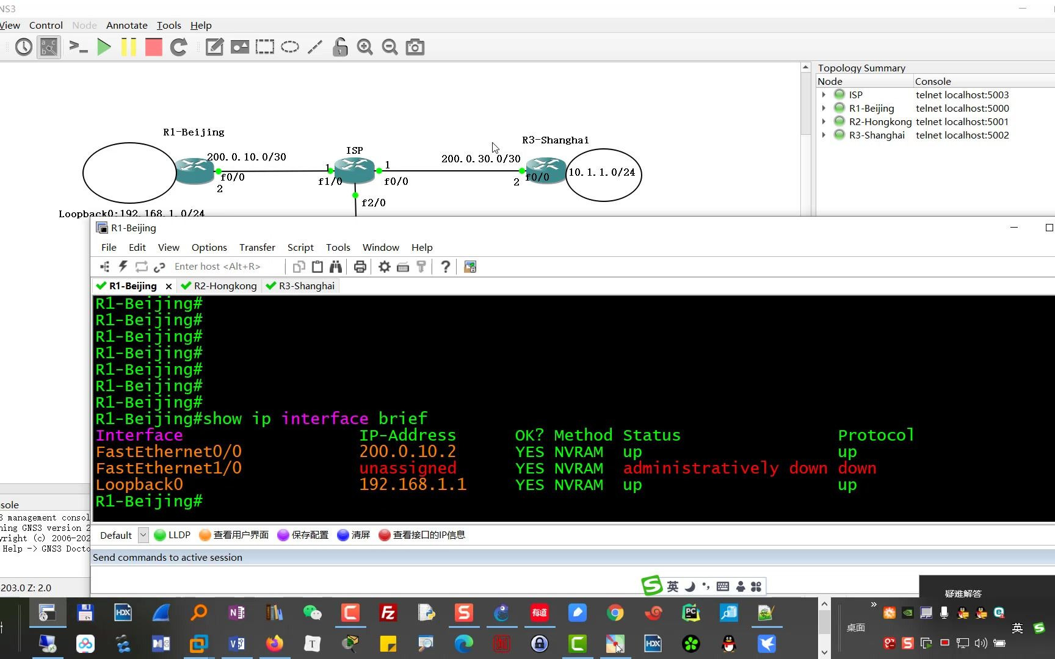Click the Keymap editor keyboard icon
The width and height of the screenshot is (1055, 659).
click(403, 267)
